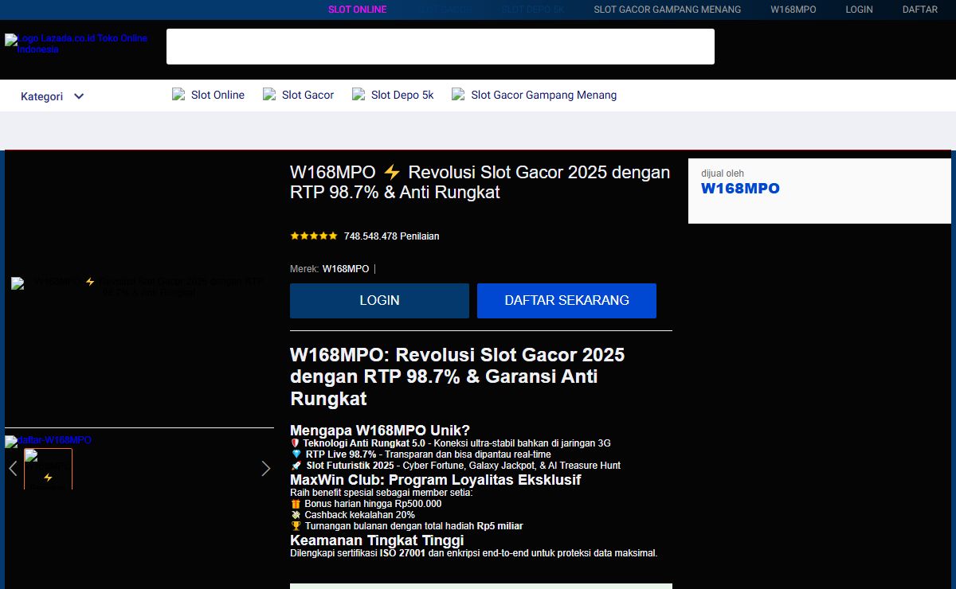Viewport: 956px width, 589px height.
Task: Click the Cashback kekalahan 20% line
Action: [352, 515]
